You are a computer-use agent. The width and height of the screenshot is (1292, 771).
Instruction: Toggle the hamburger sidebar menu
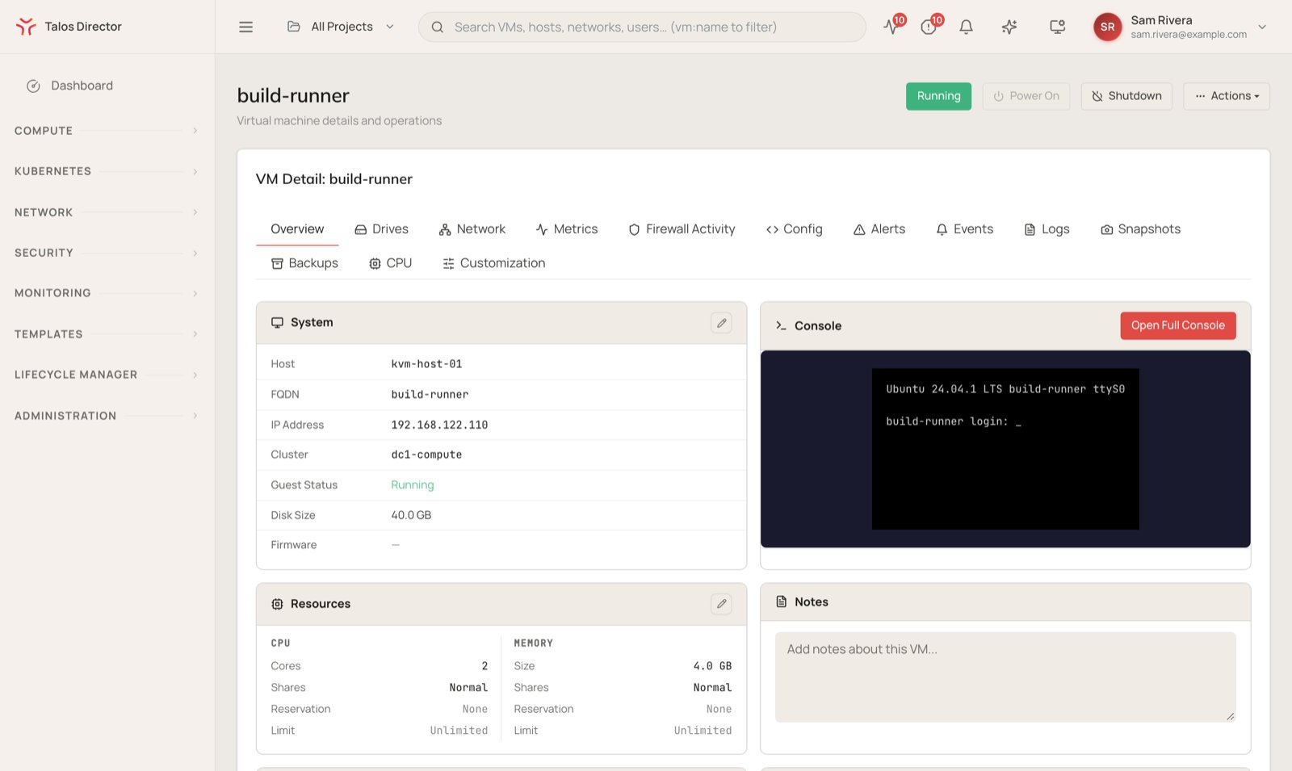246,27
